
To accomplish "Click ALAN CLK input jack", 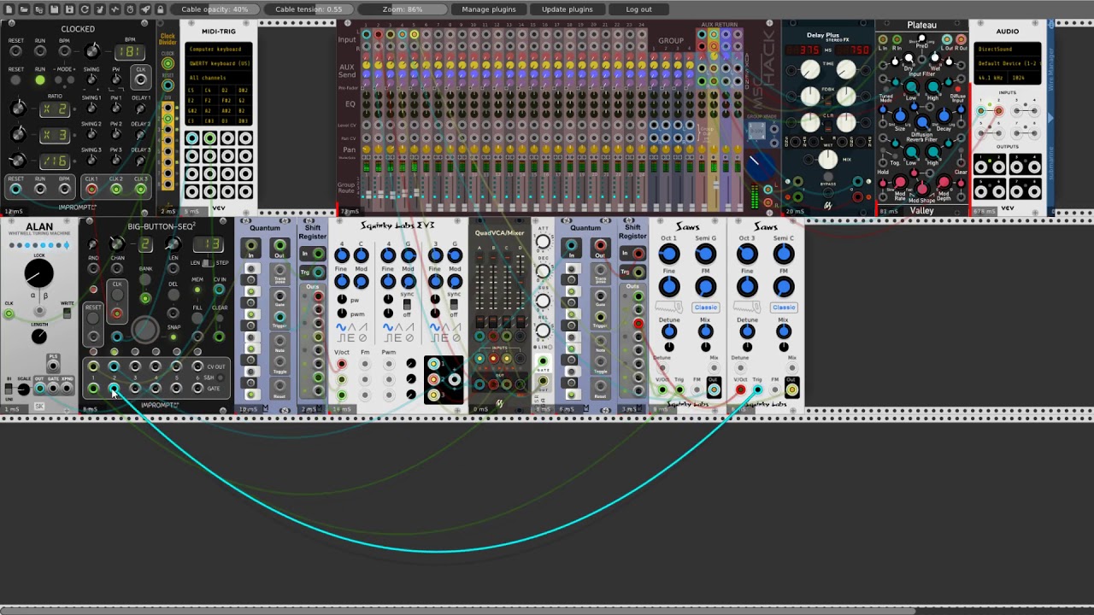I will [x=9, y=313].
